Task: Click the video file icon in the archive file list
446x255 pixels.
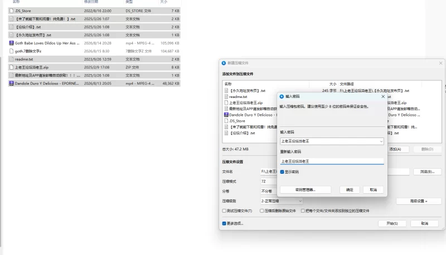Action: (x=226, y=115)
